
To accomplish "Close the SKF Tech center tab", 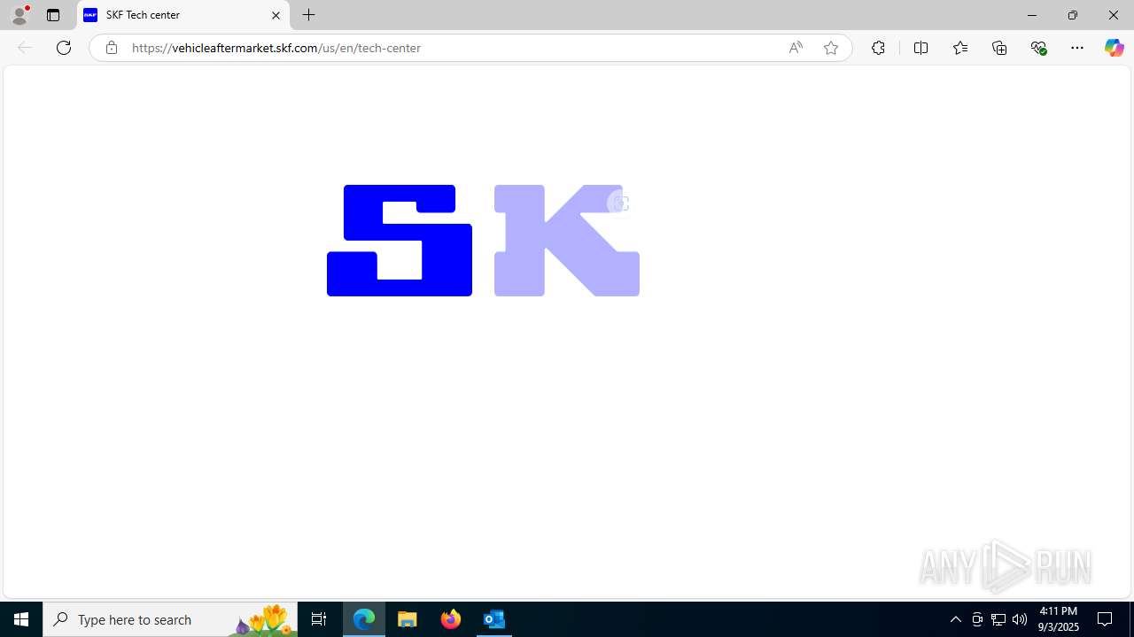I will (276, 15).
